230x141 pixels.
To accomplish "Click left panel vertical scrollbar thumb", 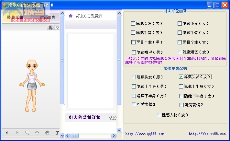I will coord(62,60).
